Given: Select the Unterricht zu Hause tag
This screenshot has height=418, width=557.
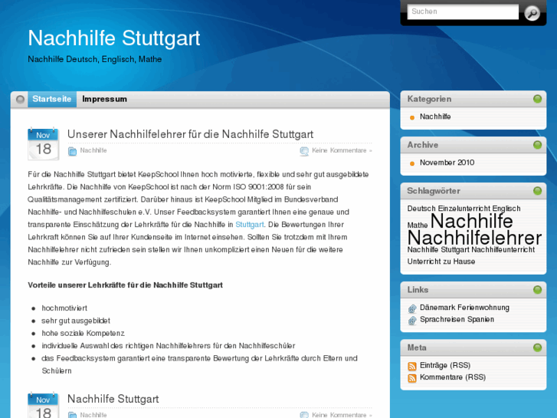Looking at the screenshot, I should click(441, 262).
